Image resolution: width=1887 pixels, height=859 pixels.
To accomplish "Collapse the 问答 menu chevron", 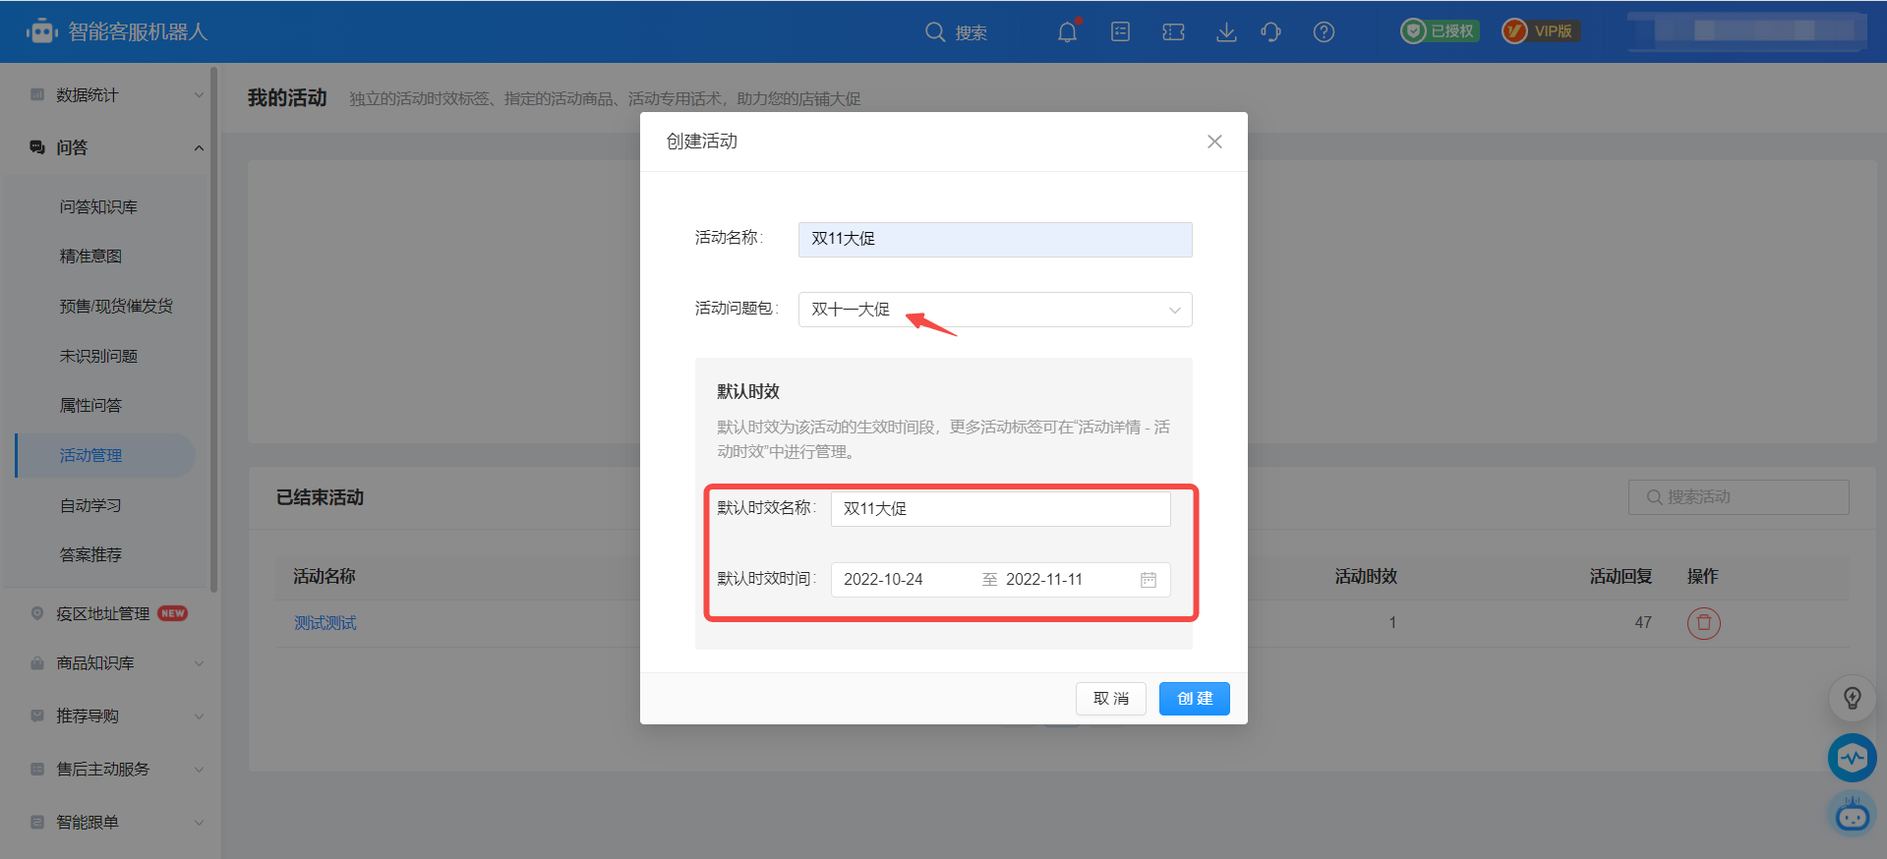I will [x=199, y=148].
